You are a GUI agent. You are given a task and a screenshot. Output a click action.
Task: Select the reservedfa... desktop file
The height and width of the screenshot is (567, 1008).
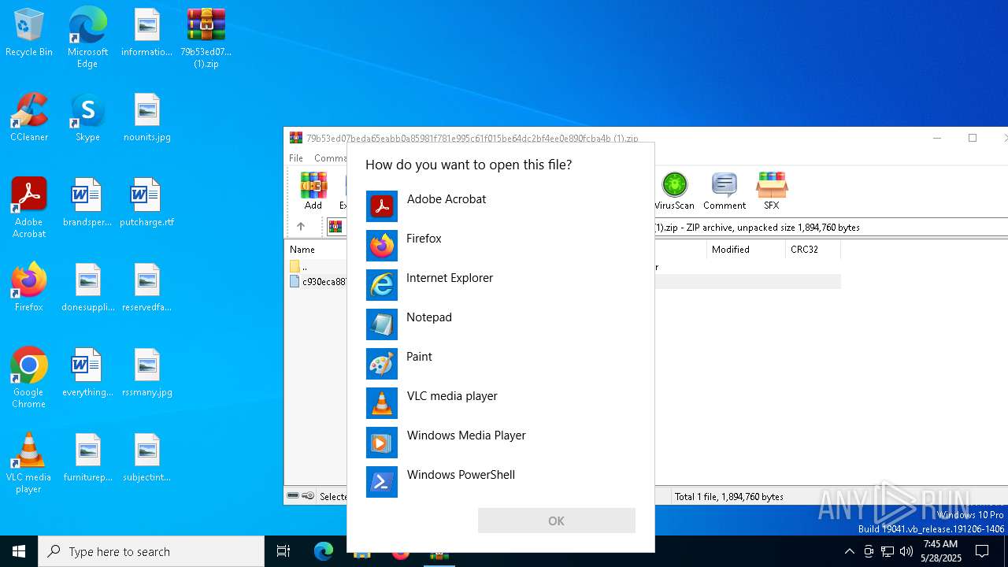click(x=147, y=288)
